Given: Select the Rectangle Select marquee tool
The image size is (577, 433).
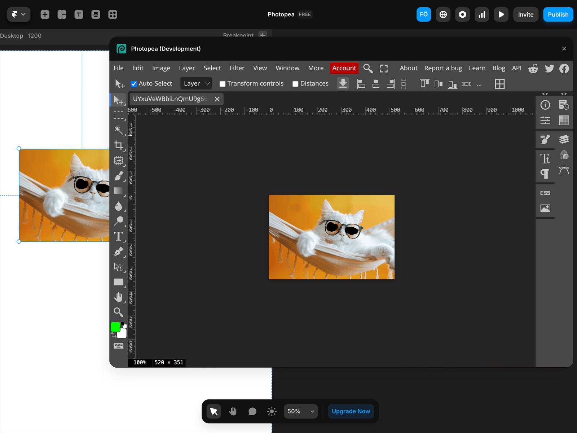Looking at the screenshot, I should (x=119, y=115).
